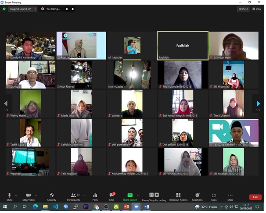
Task: Open the Chat panel
Action: (111, 196)
